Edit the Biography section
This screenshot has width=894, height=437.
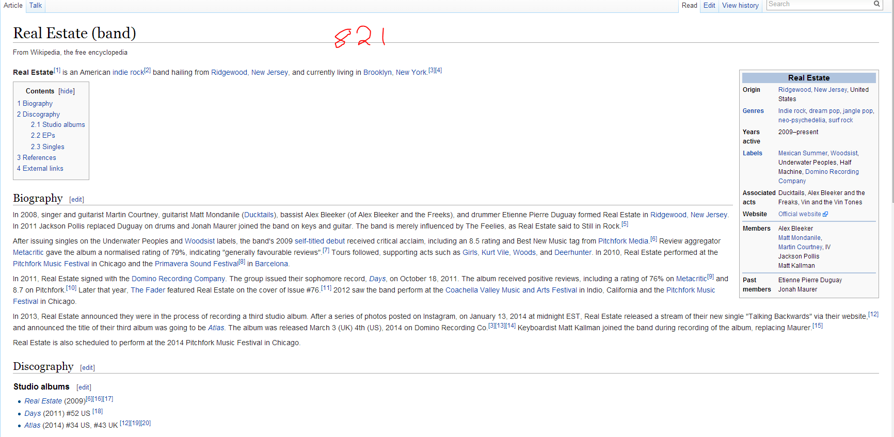(77, 200)
